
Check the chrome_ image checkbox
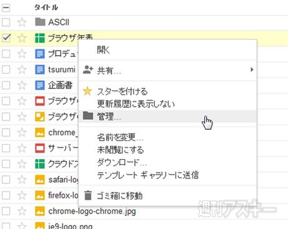click(6, 132)
